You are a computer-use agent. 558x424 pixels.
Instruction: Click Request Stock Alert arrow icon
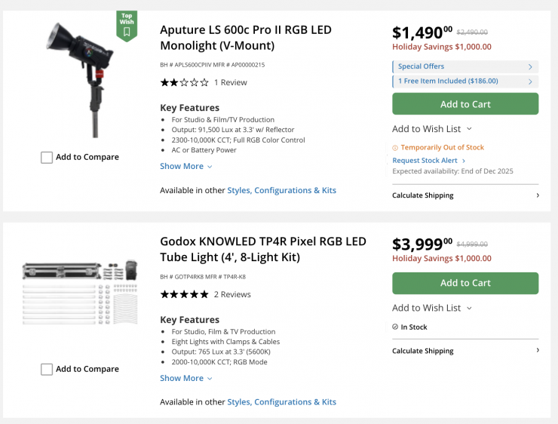tap(464, 161)
